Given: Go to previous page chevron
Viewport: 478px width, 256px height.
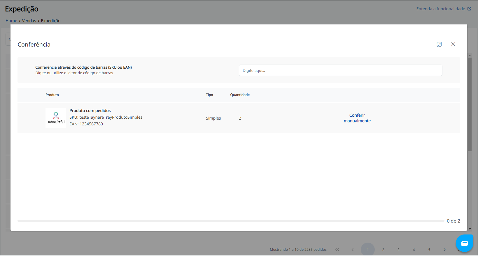Looking at the screenshot, I should click(x=353, y=250).
